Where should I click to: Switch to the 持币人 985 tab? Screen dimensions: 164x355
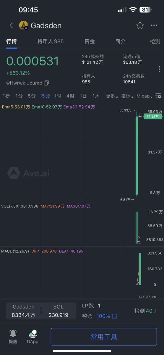(51, 41)
